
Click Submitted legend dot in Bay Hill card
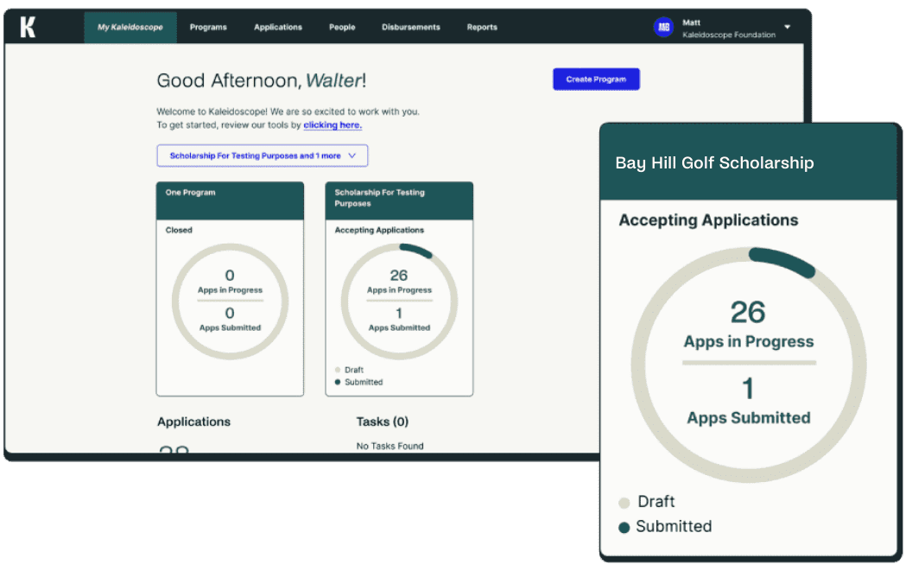pyautogui.click(x=624, y=528)
